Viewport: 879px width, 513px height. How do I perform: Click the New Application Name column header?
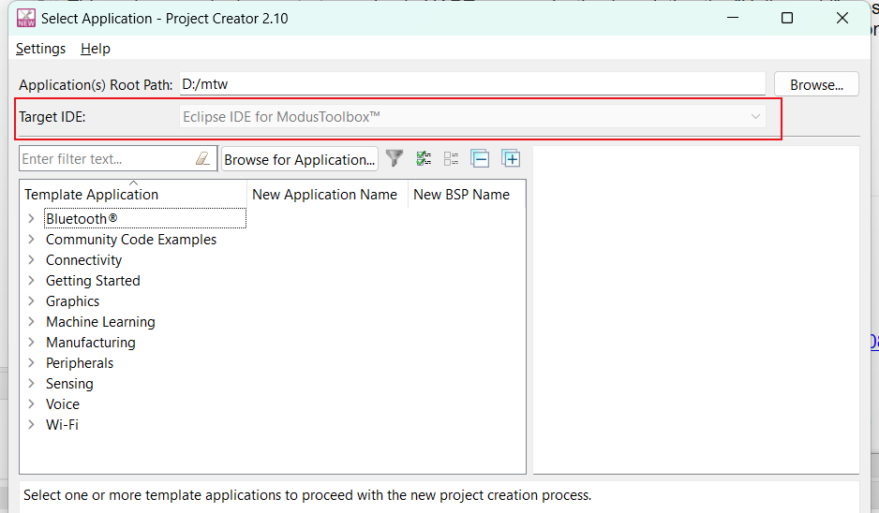(x=327, y=194)
